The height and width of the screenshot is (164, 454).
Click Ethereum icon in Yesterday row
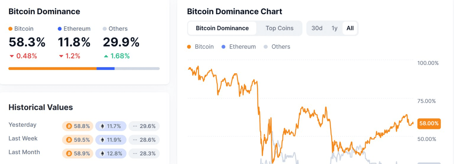pyautogui.click(x=102, y=126)
